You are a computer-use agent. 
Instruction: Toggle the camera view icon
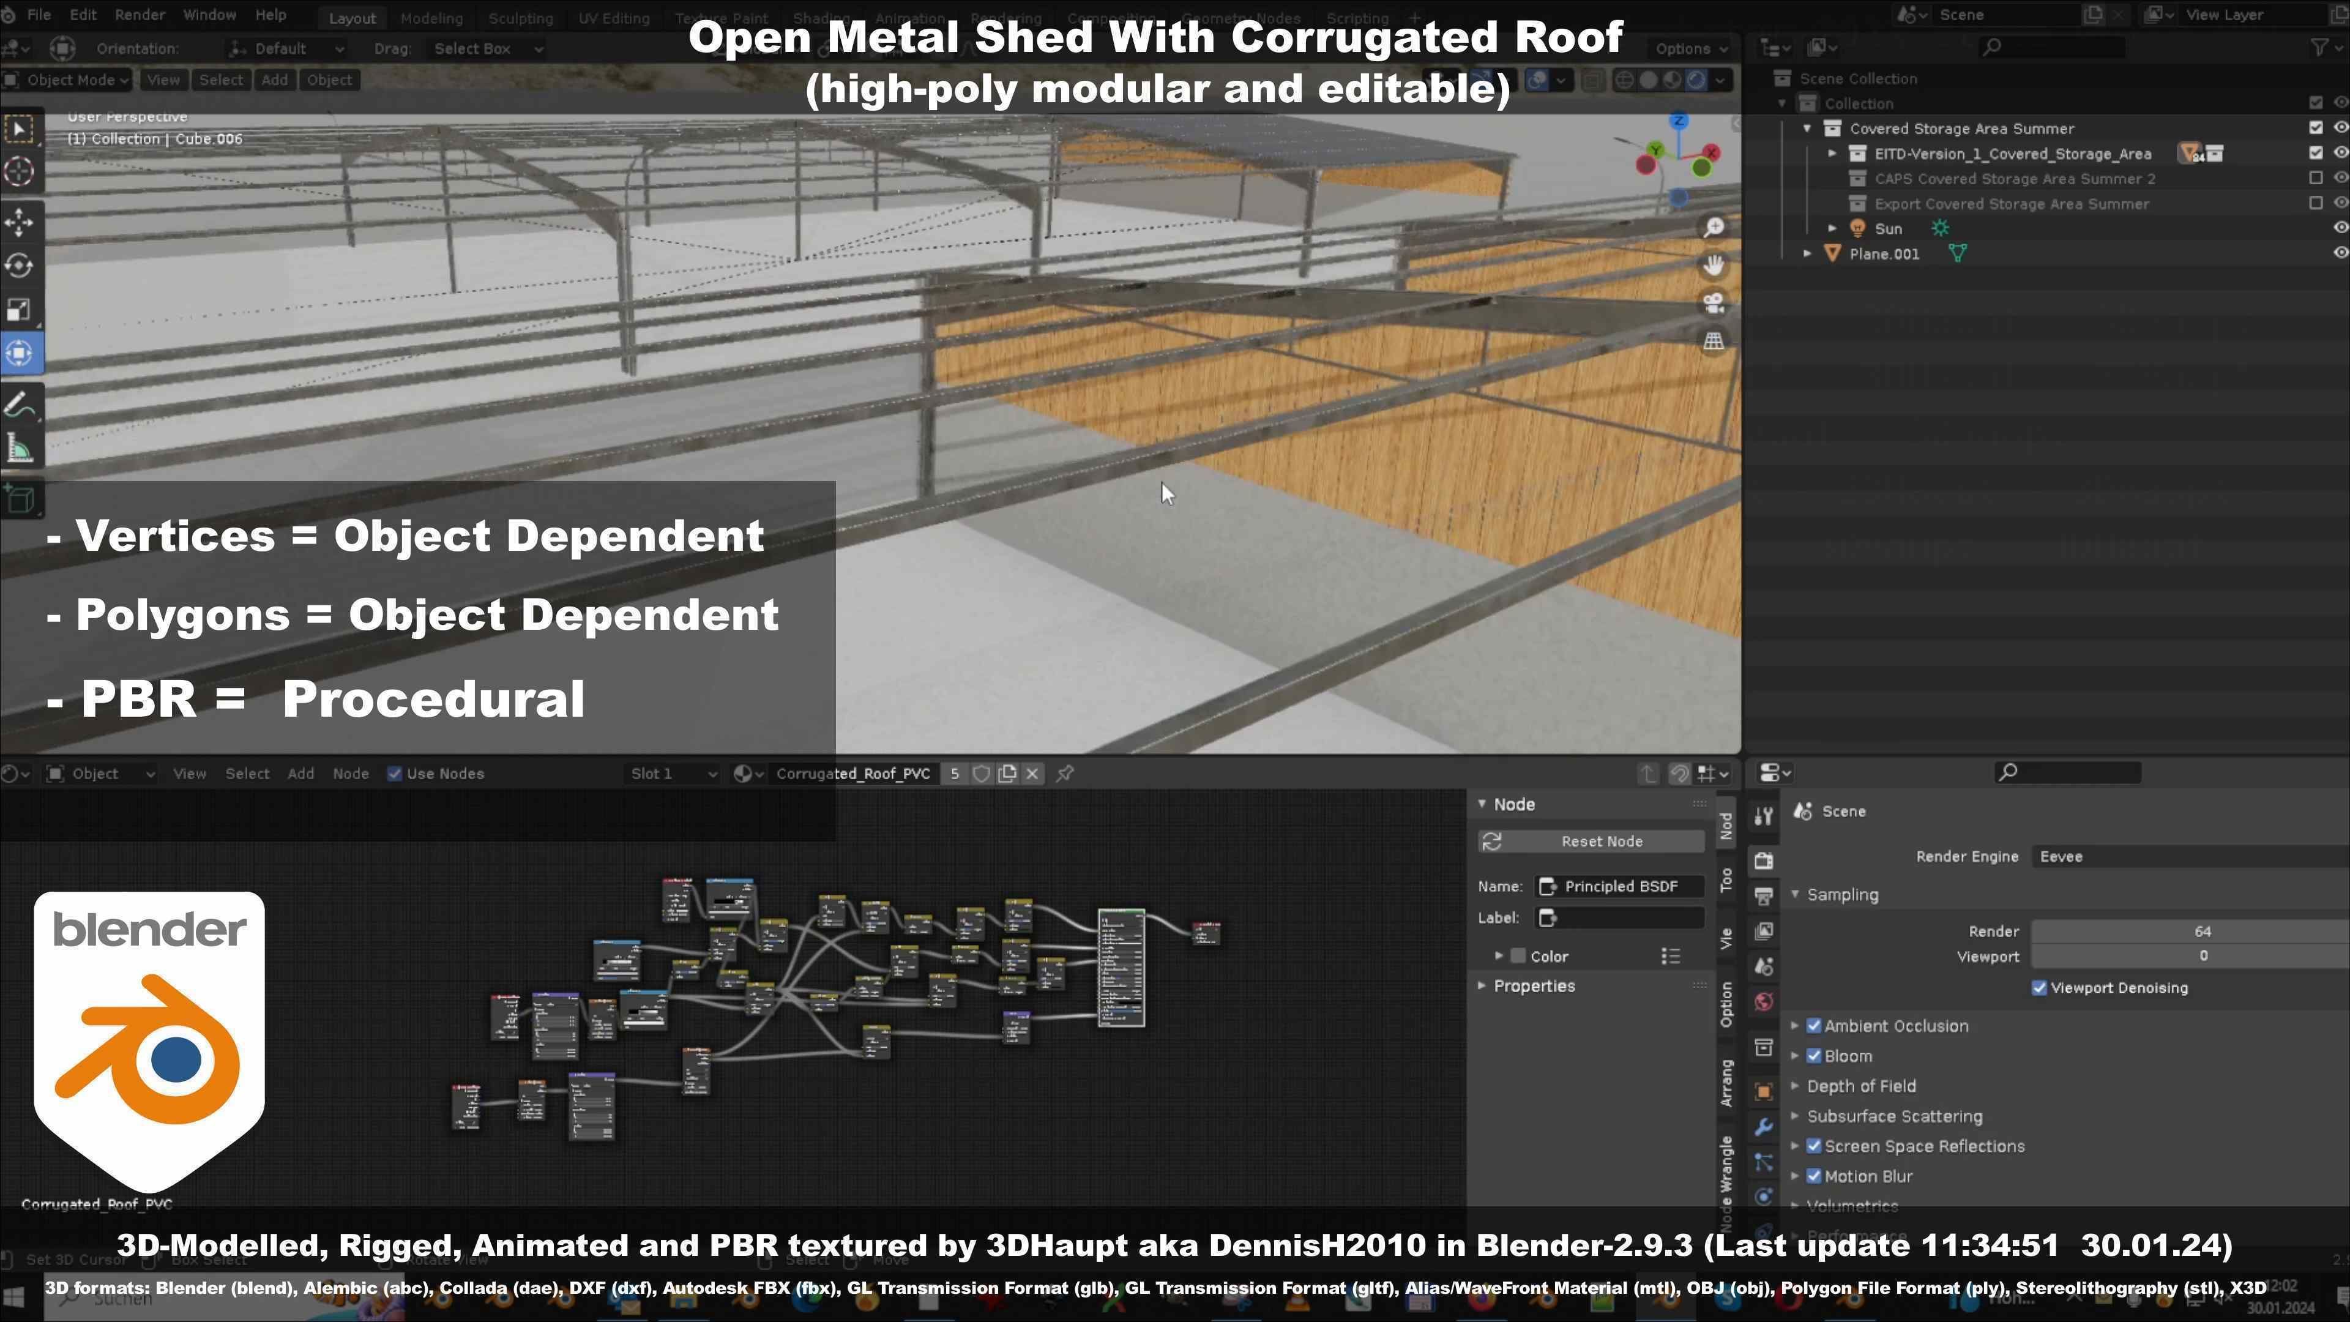pos(1714,303)
